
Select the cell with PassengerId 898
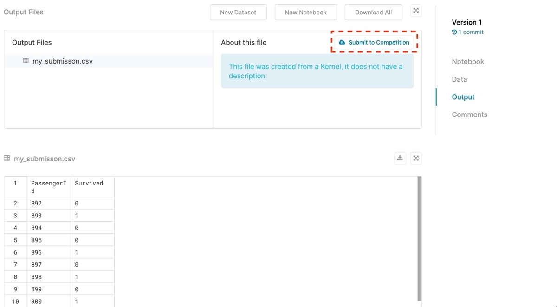pyautogui.click(x=49, y=277)
